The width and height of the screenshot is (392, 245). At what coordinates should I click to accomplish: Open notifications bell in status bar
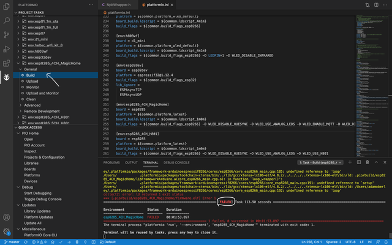(386, 242)
